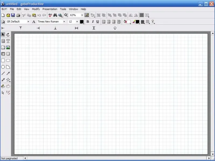Open the line end cap dropdown

[x=153, y=22]
